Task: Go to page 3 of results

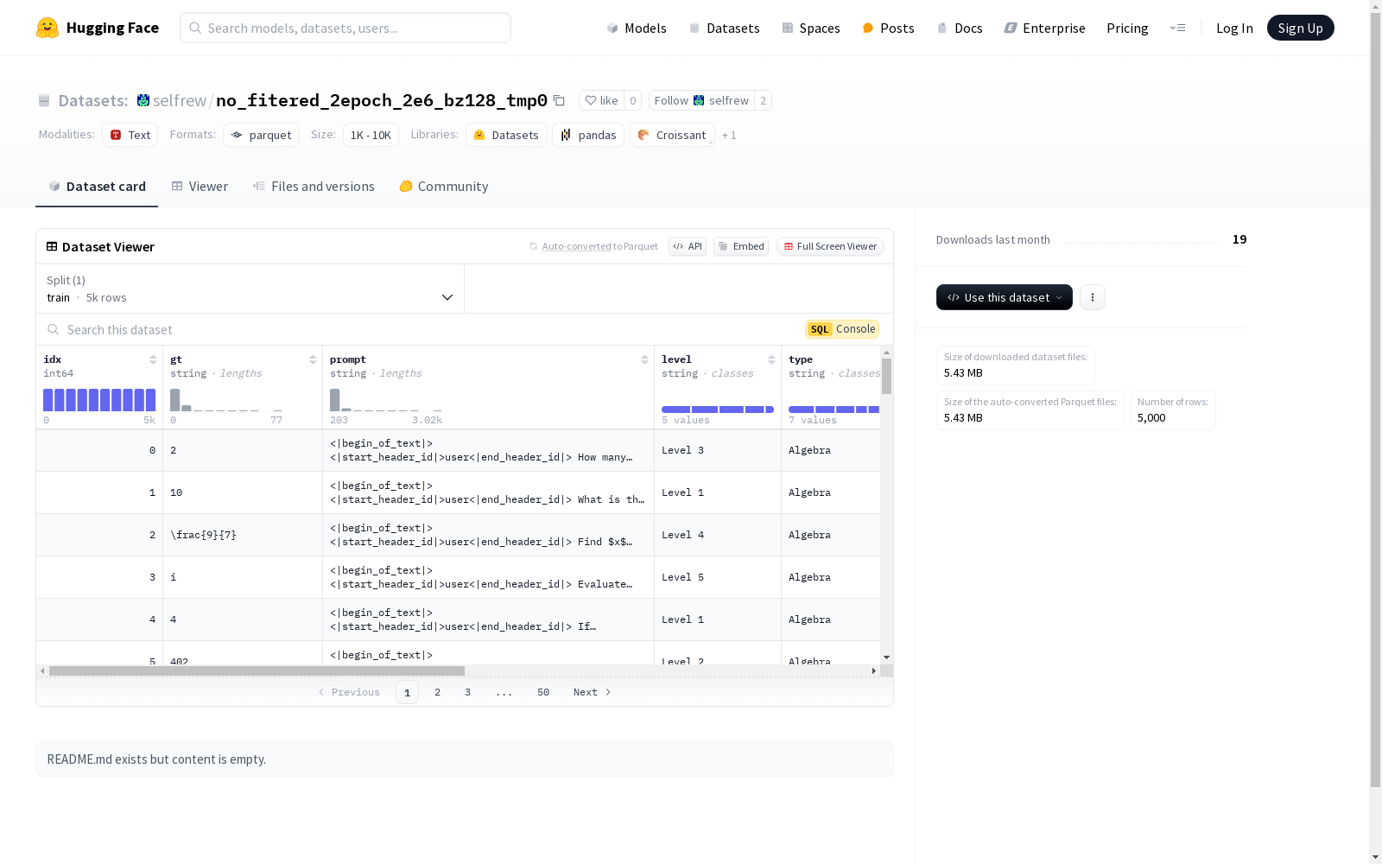Action: (468, 692)
